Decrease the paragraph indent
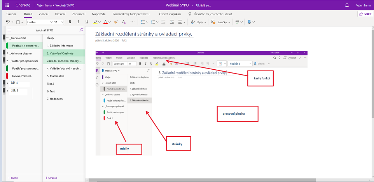Viewport: 374px width, 182px height. [163, 22]
